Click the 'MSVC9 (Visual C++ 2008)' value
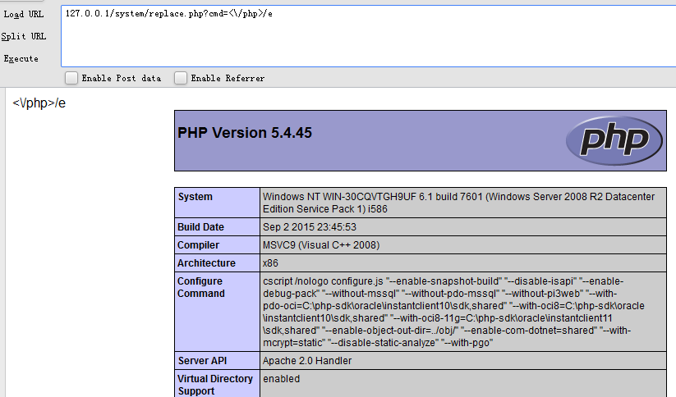The height and width of the screenshot is (397, 676). coord(321,245)
